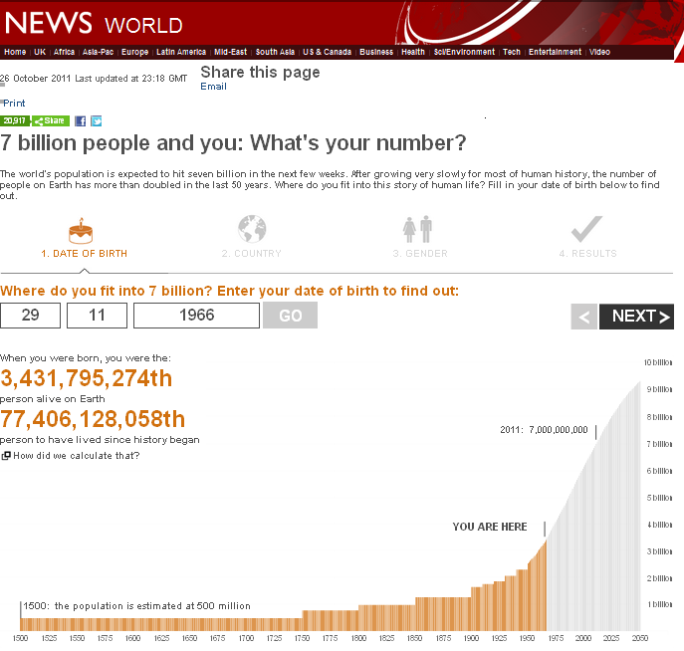Click the WORLD header title
Image resolution: width=684 pixels, height=651 pixels.
click(x=143, y=25)
